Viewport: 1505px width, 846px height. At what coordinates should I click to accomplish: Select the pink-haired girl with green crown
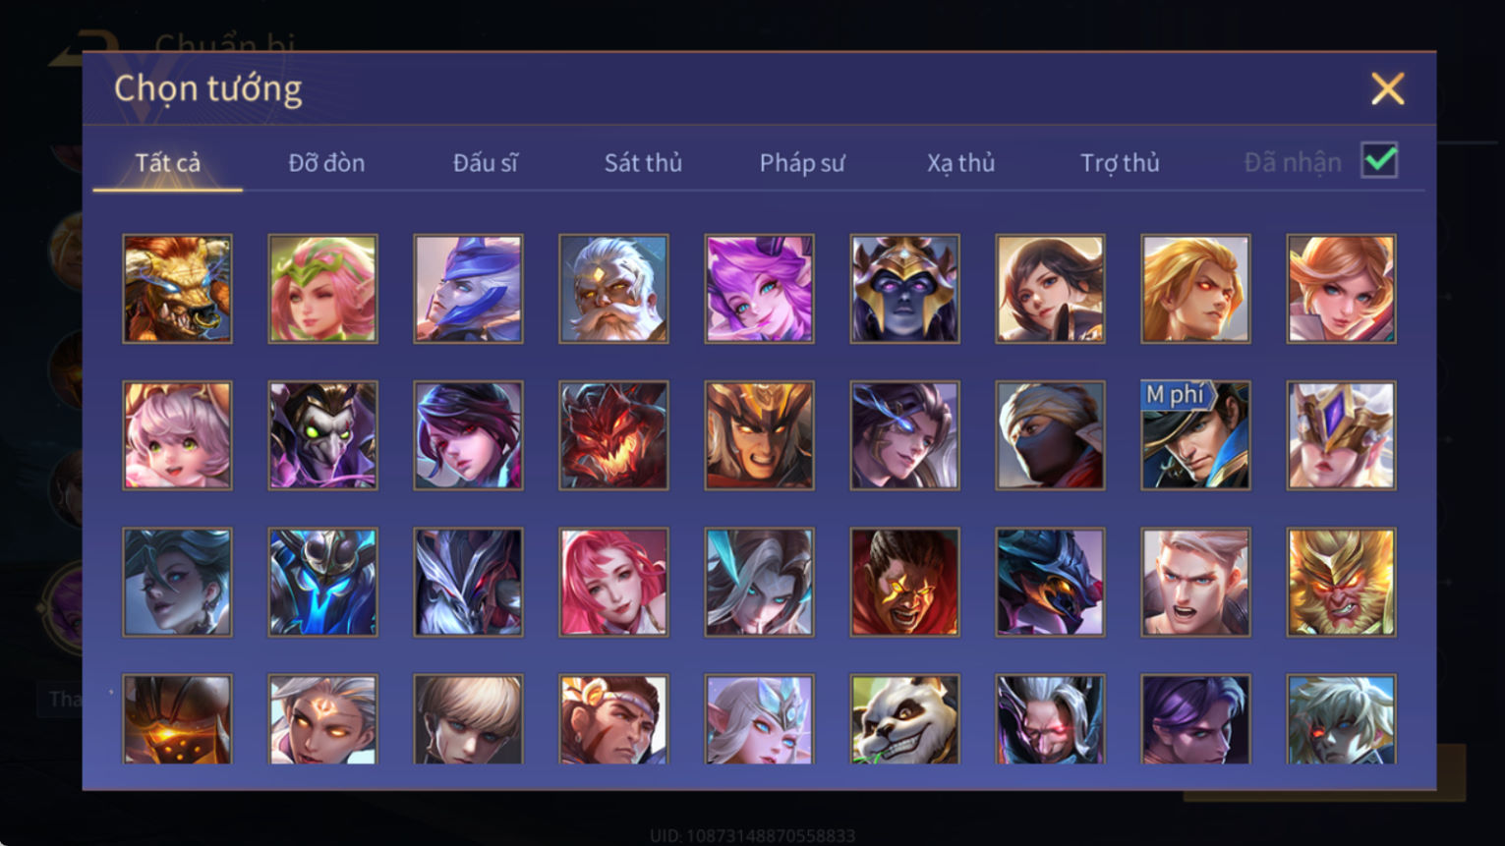pyautogui.click(x=322, y=289)
